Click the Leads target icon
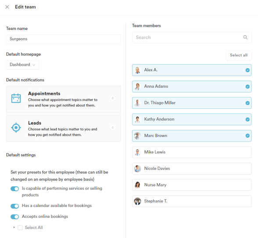The width and height of the screenshot is (258, 238). tap(16, 127)
